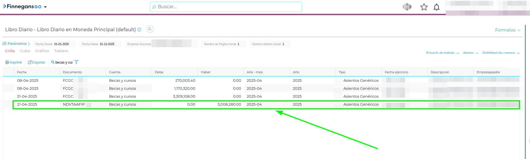Open the Alertas dropdown

pyautogui.click(x=470, y=53)
